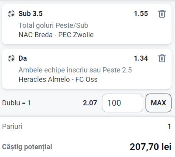
Task: Set the maximum stake with MAX button
Action: pyautogui.click(x=159, y=103)
